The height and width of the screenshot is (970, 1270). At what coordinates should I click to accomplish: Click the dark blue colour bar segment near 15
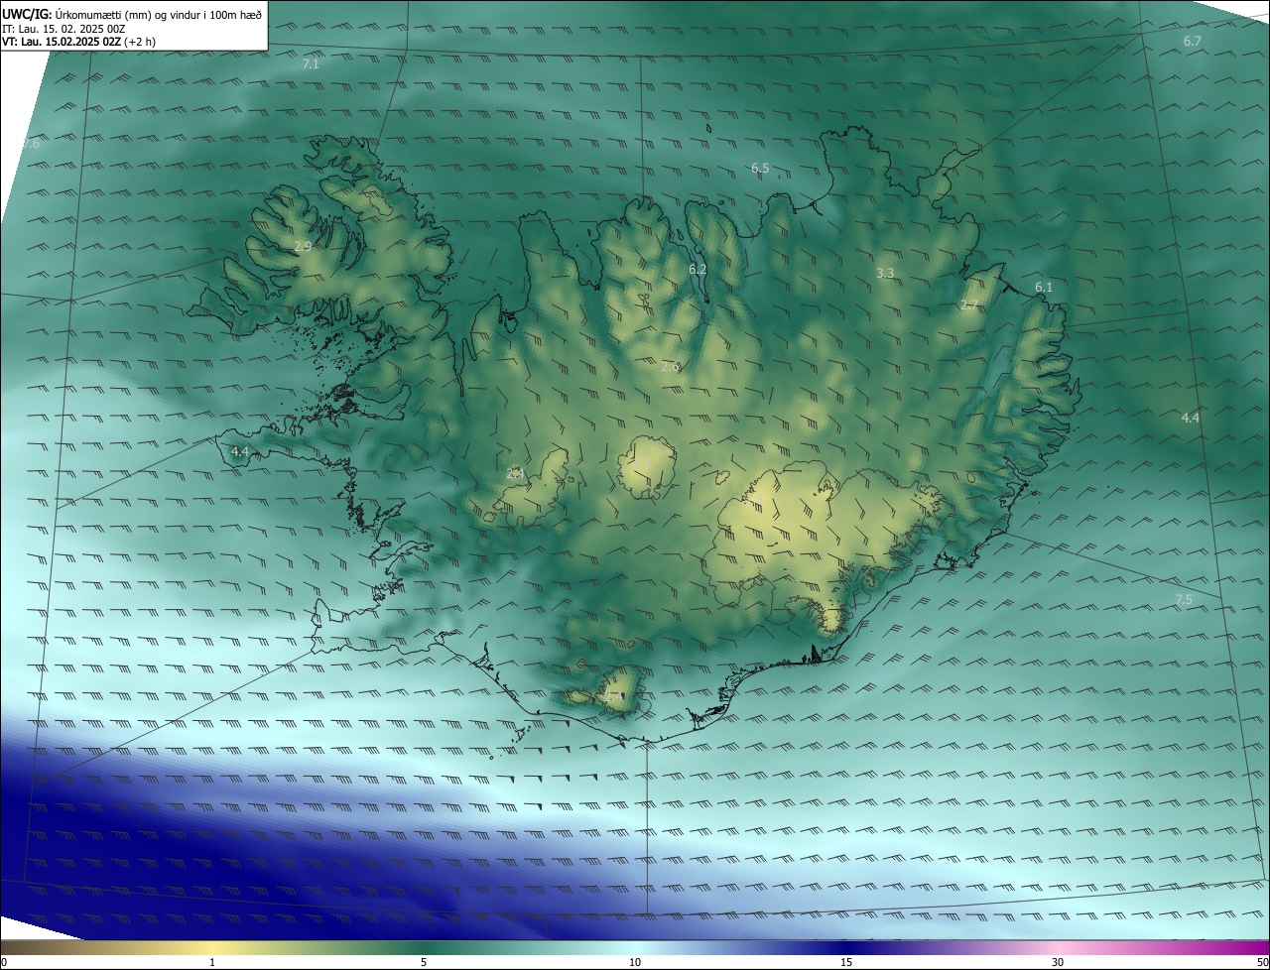(846, 948)
